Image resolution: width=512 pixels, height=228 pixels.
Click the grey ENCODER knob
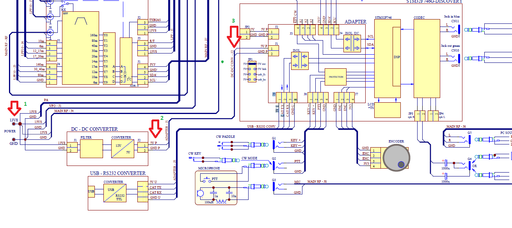(x=397, y=158)
